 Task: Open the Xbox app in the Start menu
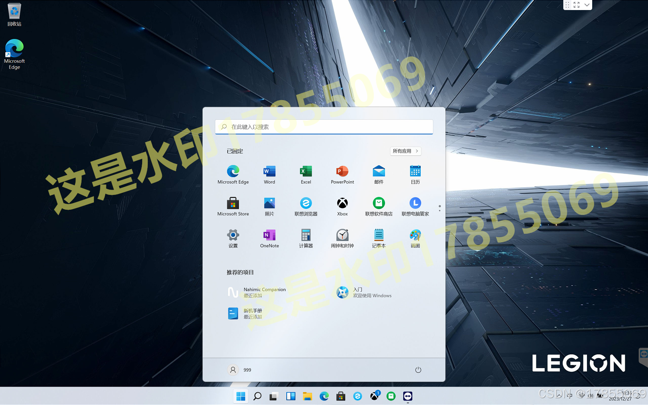pyautogui.click(x=342, y=207)
